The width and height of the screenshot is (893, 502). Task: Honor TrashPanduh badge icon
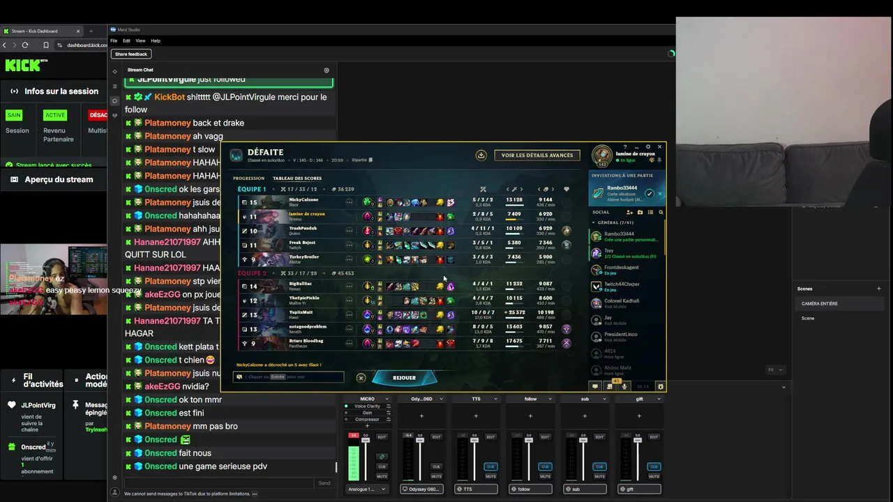tap(566, 231)
